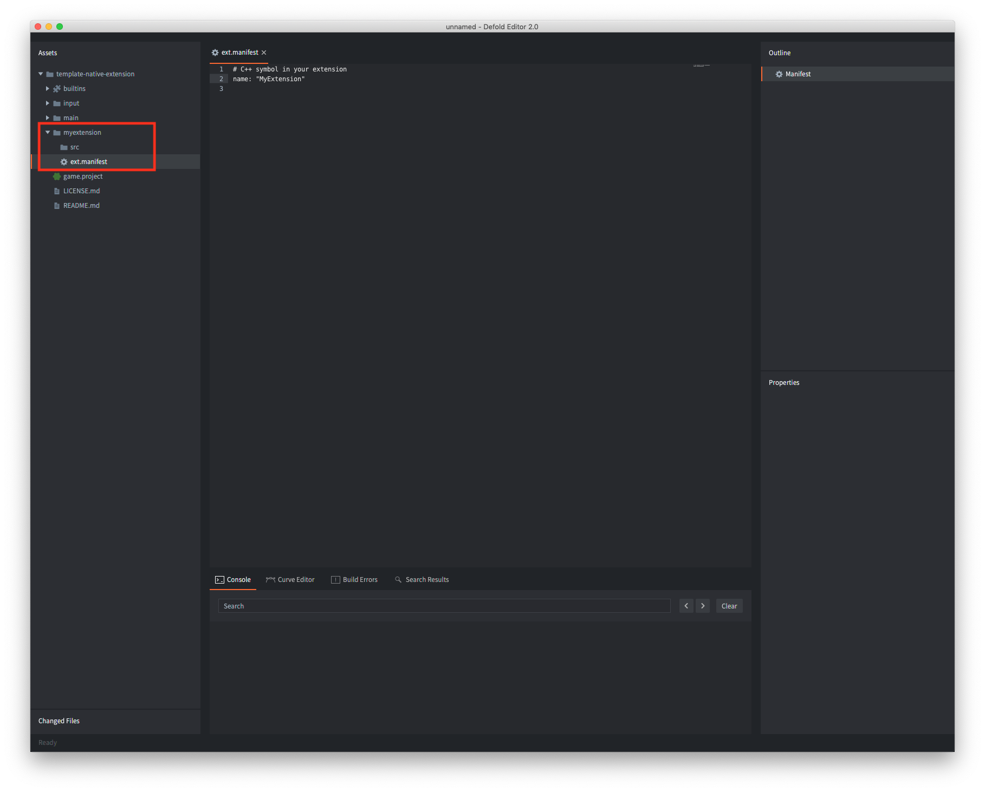Image resolution: width=985 pixels, height=792 pixels.
Task: Go to next console search match
Action: tap(703, 606)
